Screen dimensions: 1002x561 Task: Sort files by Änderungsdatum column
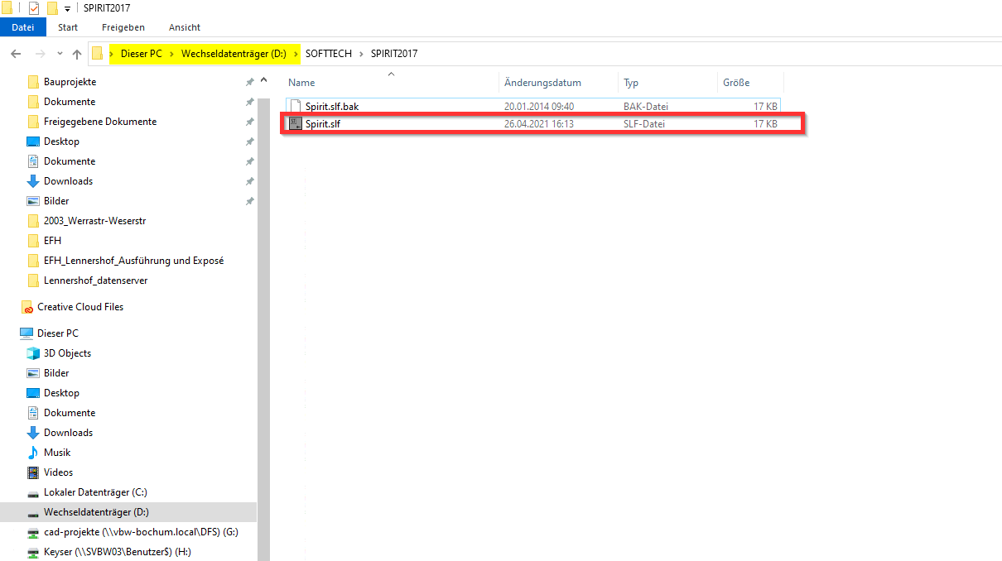tap(542, 83)
